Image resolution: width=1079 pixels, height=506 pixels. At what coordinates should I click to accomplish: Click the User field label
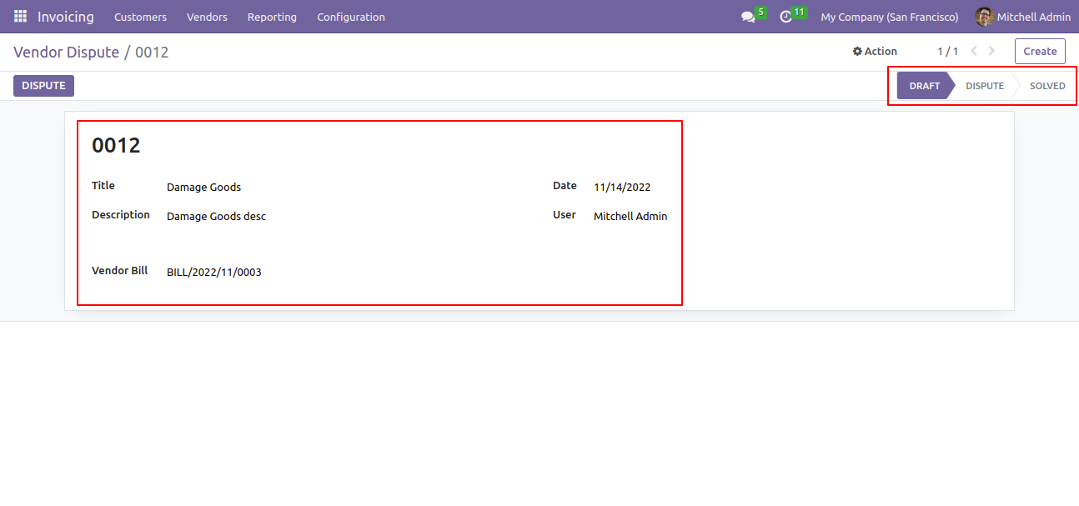click(565, 215)
